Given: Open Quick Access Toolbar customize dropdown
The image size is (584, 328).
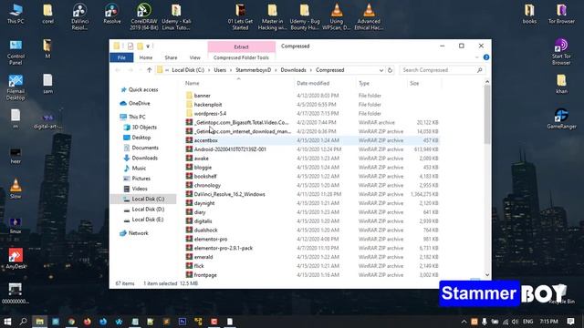Looking at the screenshot, I should click(x=148, y=46).
